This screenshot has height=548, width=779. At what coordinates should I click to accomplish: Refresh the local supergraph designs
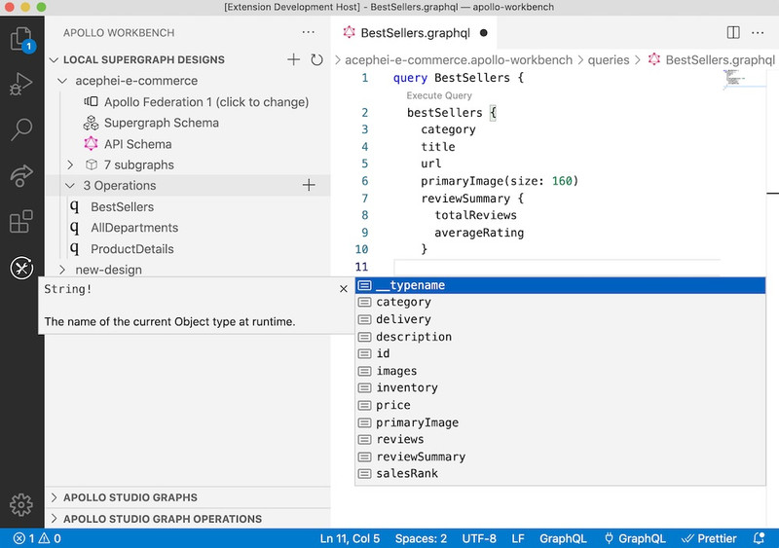(x=316, y=59)
